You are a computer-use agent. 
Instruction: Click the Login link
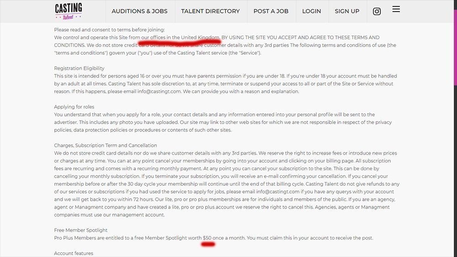tap(311, 11)
